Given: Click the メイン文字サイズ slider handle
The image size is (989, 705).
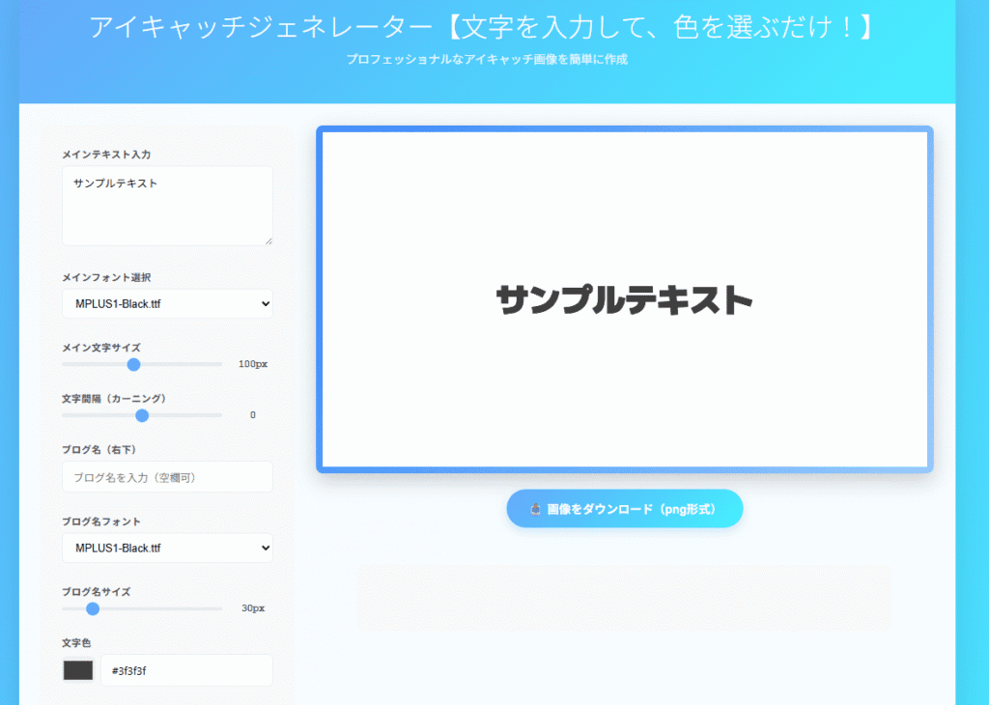Looking at the screenshot, I should tap(134, 364).
